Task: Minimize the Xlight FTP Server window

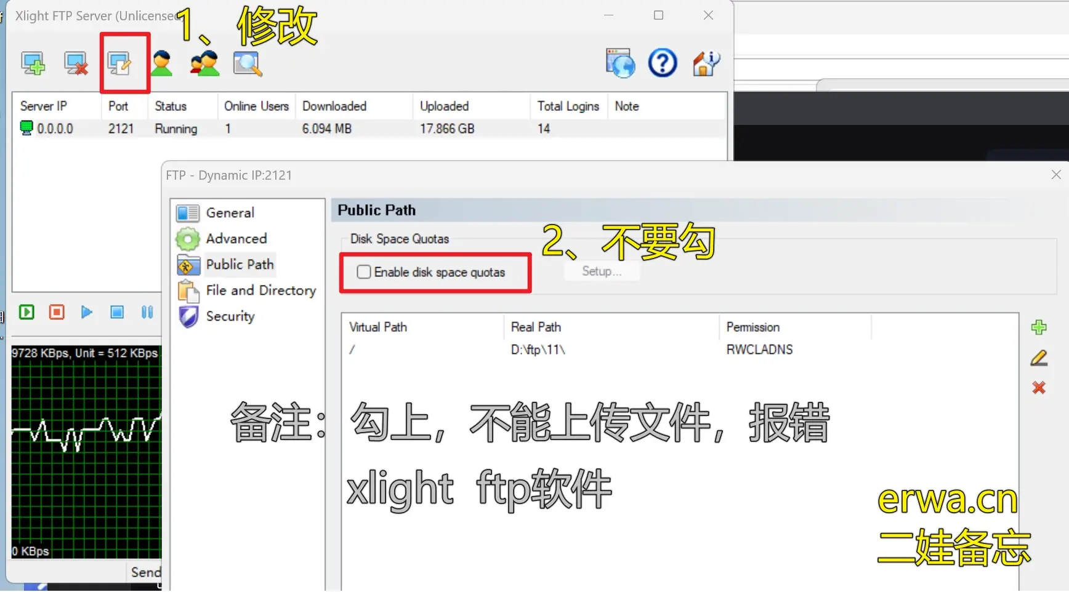Action: [608, 15]
